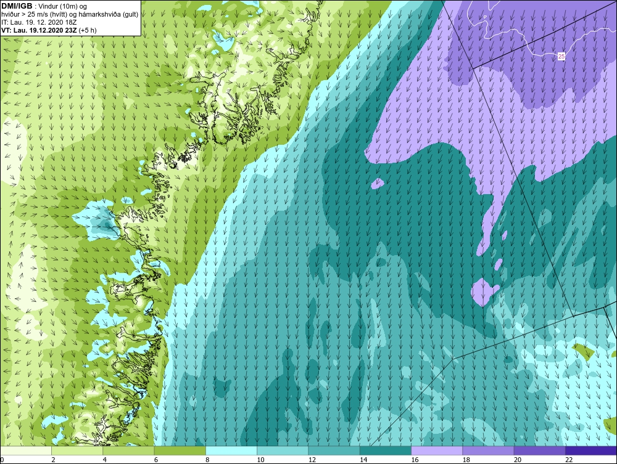Viewport: 617px width, 464px height.
Task: Click the 14–16 m/s dark teal legend swatch
Action: point(386,450)
